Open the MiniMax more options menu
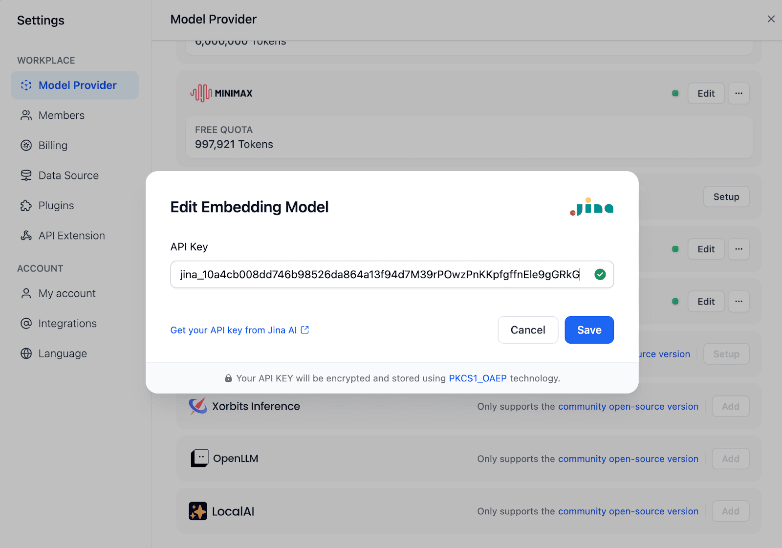 coord(739,93)
